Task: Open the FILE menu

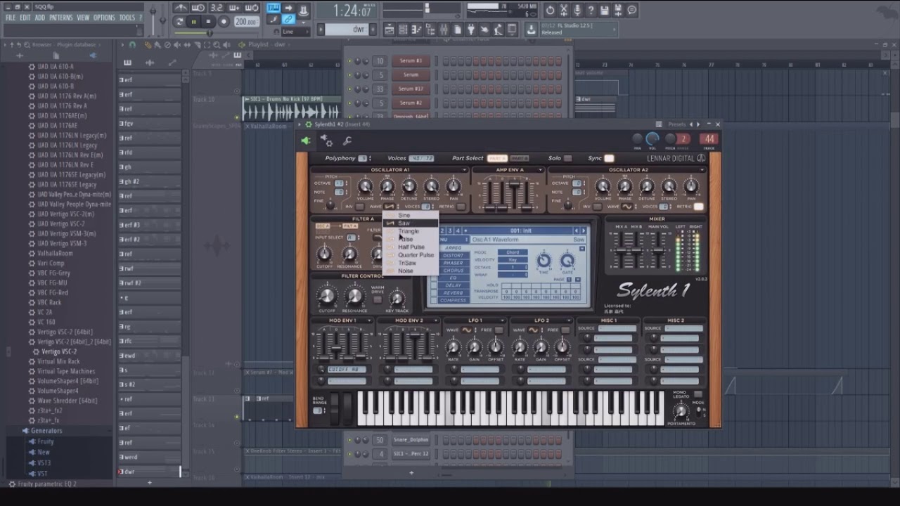Action: point(11,18)
